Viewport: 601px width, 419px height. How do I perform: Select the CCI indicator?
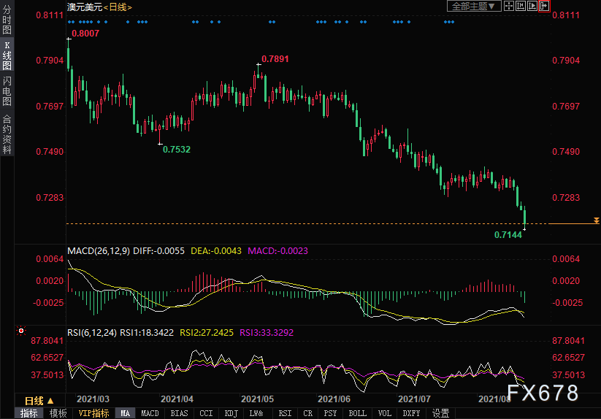click(206, 413)
